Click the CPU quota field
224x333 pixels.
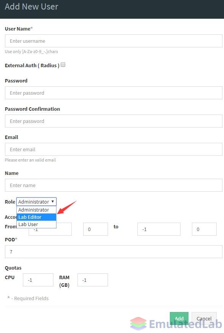(38, 280)
